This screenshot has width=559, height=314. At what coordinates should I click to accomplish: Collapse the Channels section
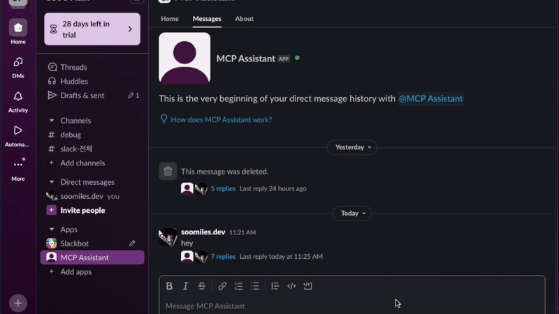52,121
